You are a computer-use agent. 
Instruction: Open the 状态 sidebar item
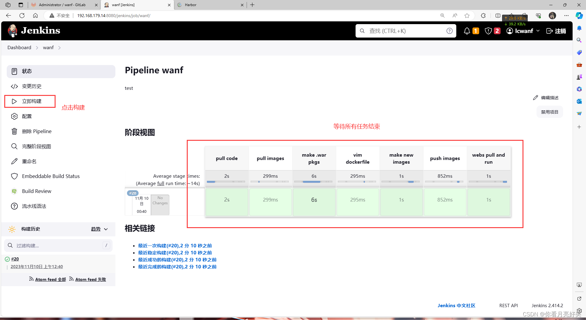(x=61, y=71)
